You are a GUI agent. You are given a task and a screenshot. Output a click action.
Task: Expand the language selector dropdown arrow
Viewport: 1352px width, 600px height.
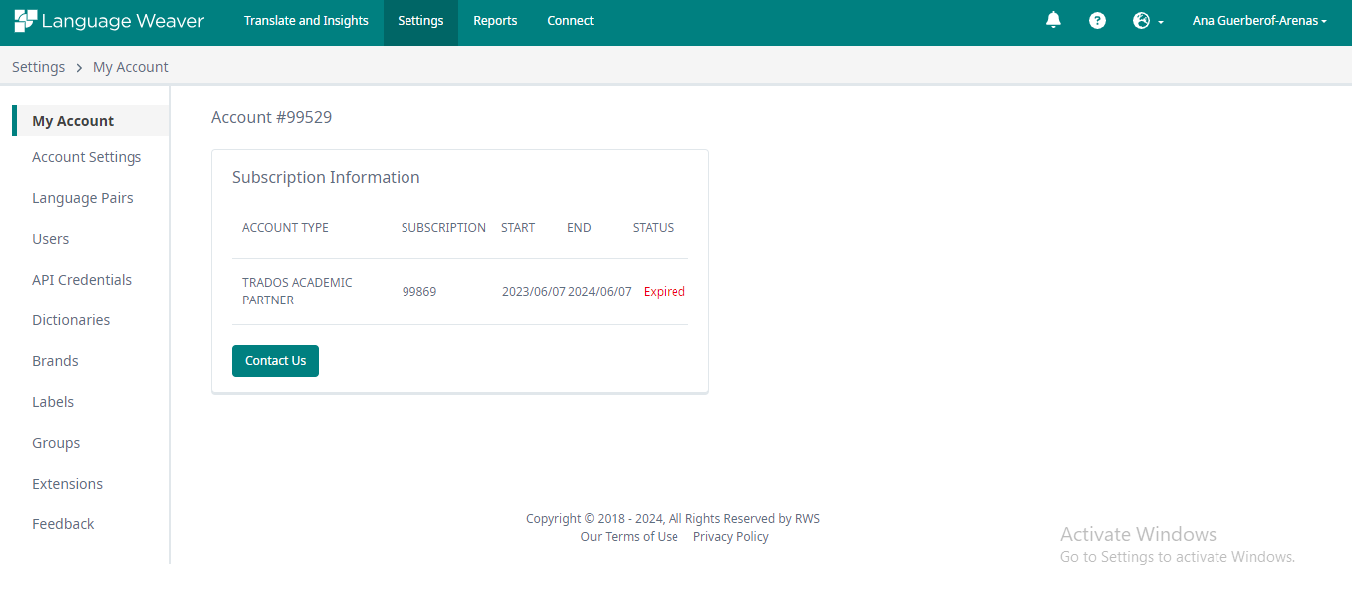tap(1160, 20)
